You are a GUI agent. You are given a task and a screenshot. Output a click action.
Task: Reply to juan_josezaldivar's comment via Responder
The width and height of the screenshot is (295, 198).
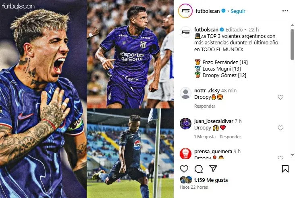[x=230, y=137]
